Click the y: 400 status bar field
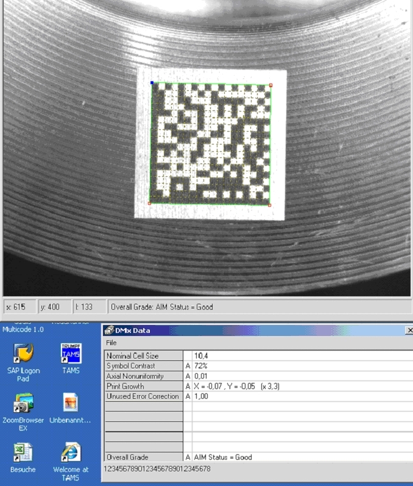 click(x=54, y=307)
